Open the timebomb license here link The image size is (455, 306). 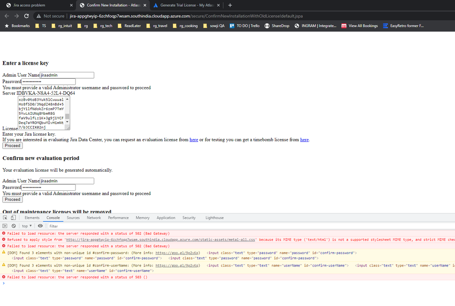[x=304, y=140]
